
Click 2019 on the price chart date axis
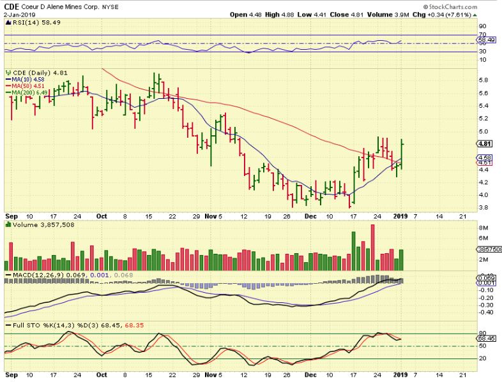point(400,216)
